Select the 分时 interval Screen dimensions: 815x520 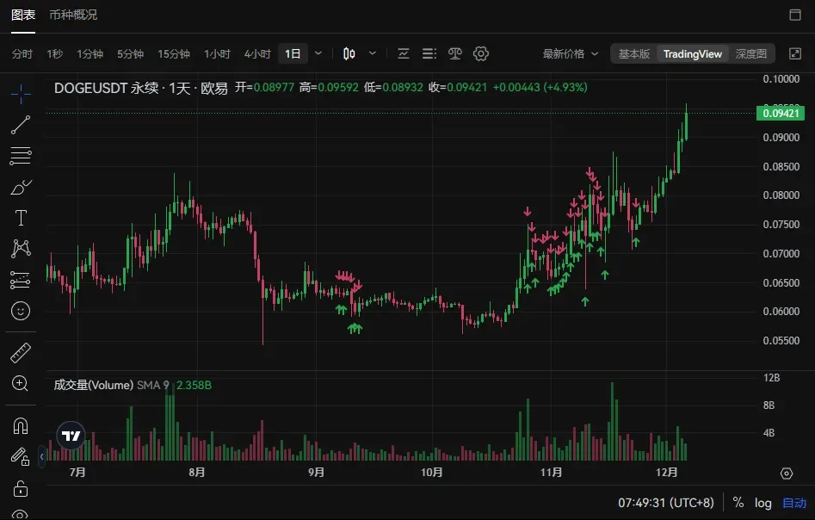click(22, 53)
